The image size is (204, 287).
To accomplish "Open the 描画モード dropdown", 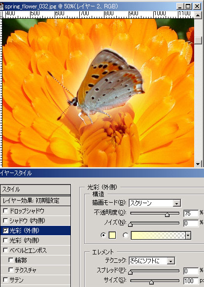I will pos(176,203).
